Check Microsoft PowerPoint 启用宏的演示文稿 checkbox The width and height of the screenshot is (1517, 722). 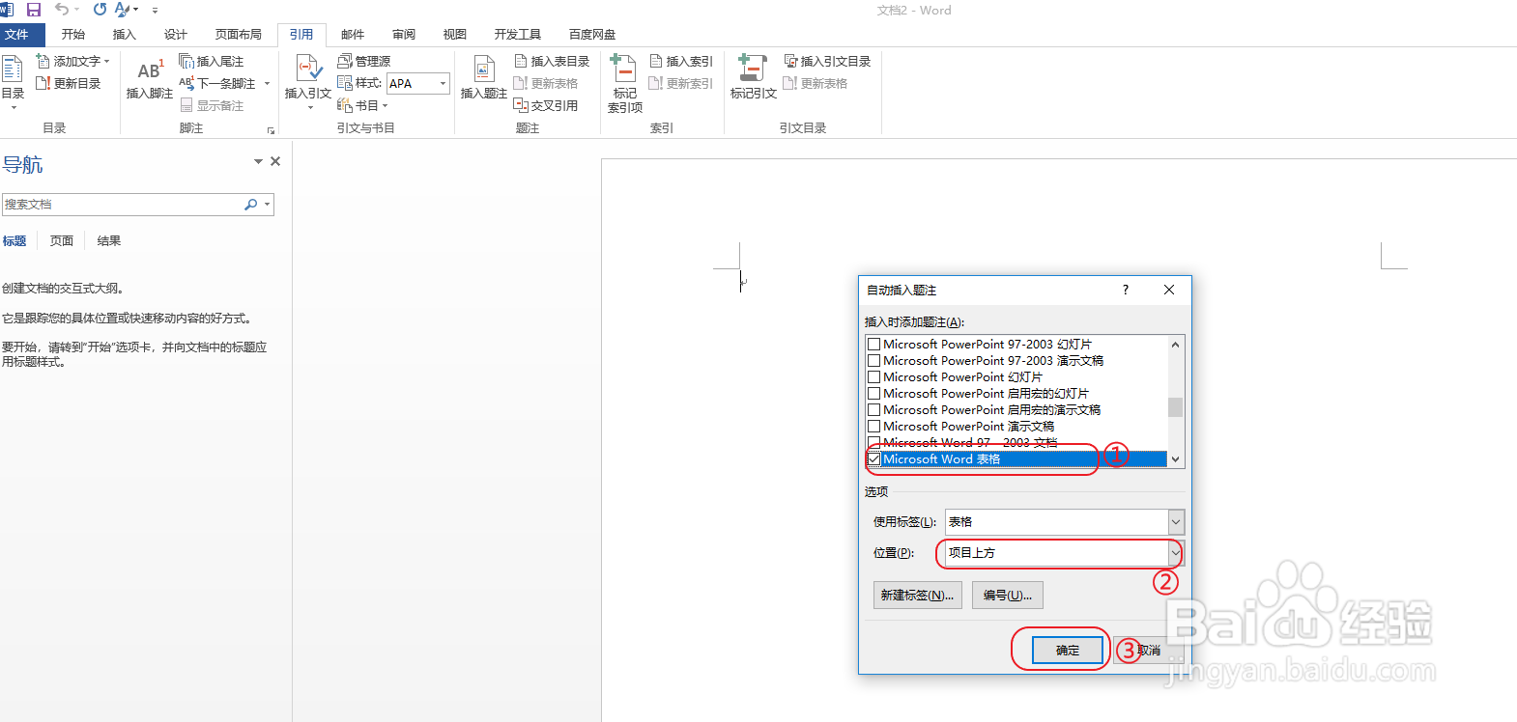click(x=873, y=409)
